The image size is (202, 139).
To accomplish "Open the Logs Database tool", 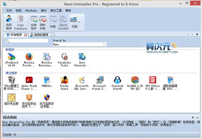I will 20,23.
